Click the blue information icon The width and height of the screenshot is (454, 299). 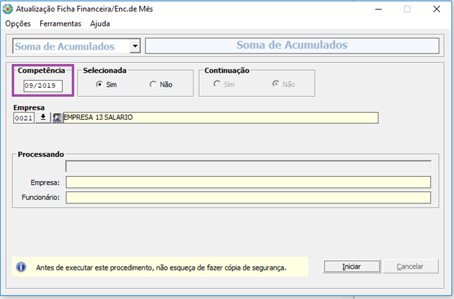click(21, 267)
